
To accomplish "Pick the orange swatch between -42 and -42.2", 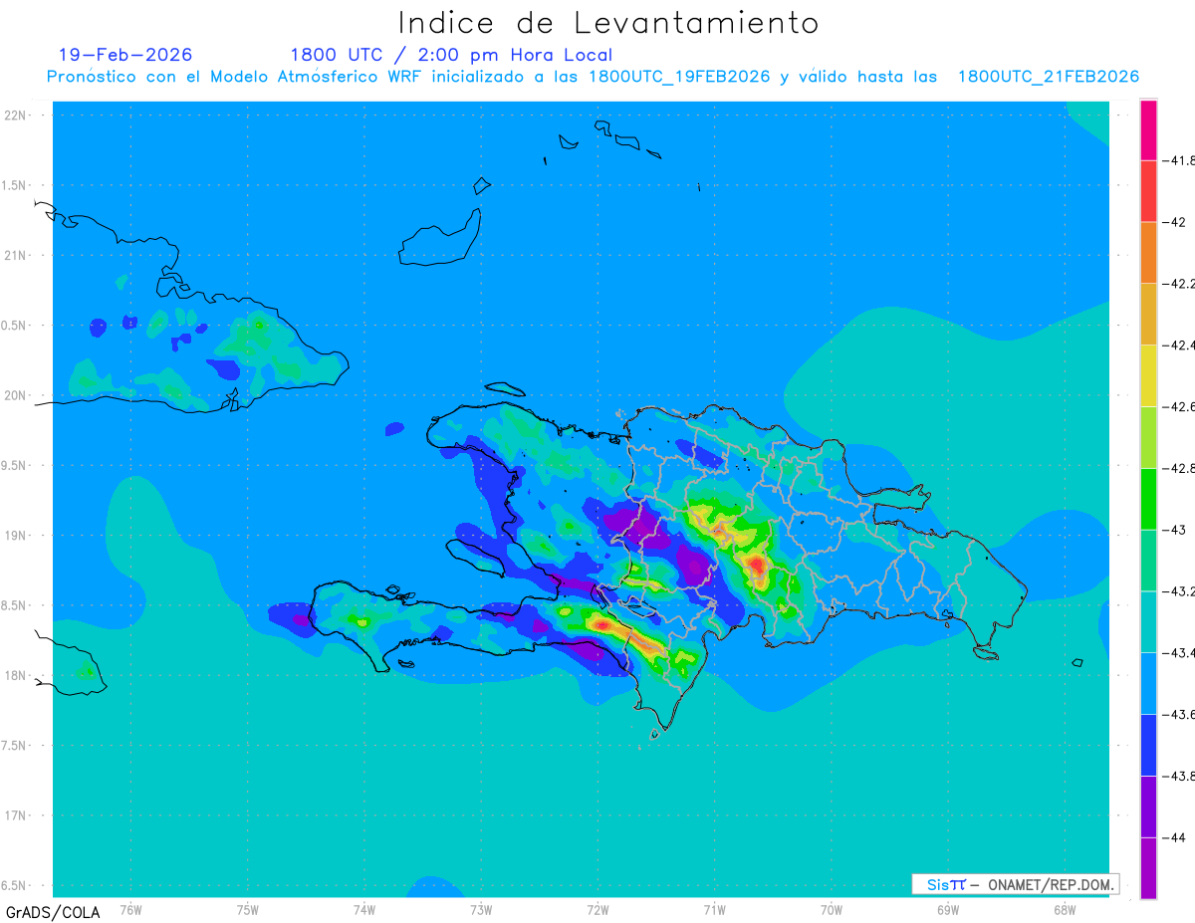I will point(1148,252).
